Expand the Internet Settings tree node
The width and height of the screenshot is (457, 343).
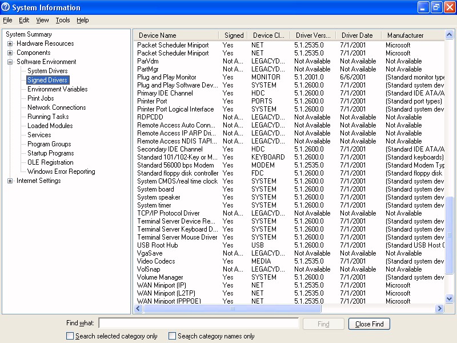click(10, 181)
